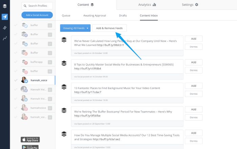Toggle the checkmark beside Buffer Facebook profile
This screenshot has height=149, width=237.
point(16,34)
